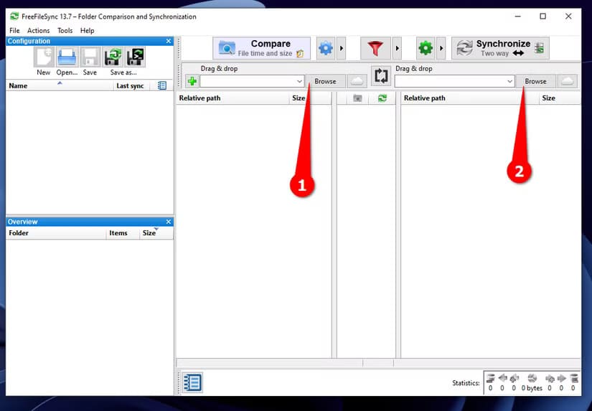The width and height of the screenshot is (592, 411).
Task: Expand the filter options arrow
Action: 398,48
